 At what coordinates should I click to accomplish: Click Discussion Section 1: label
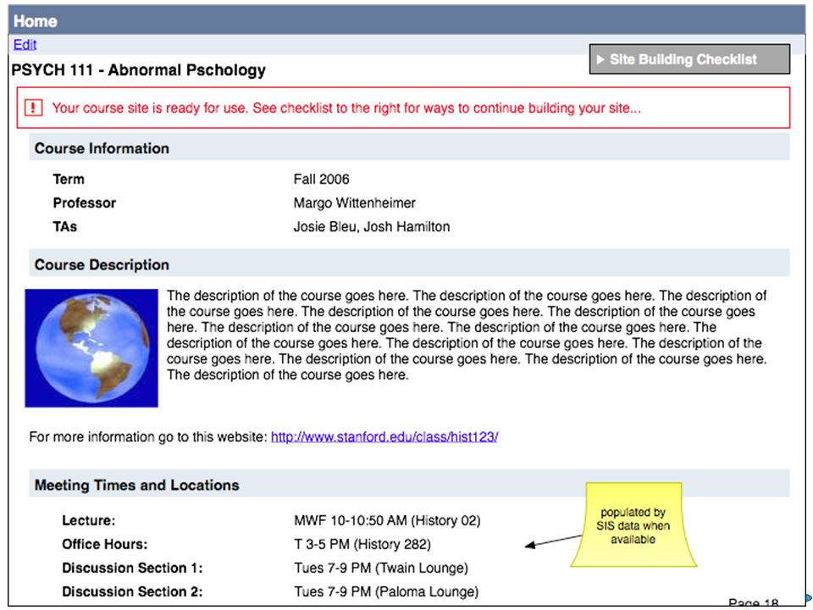pyautogui.click(x=132, y=568)
